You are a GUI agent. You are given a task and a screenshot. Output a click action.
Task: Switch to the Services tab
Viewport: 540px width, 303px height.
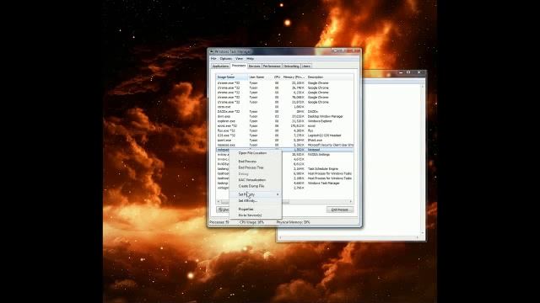254,66
